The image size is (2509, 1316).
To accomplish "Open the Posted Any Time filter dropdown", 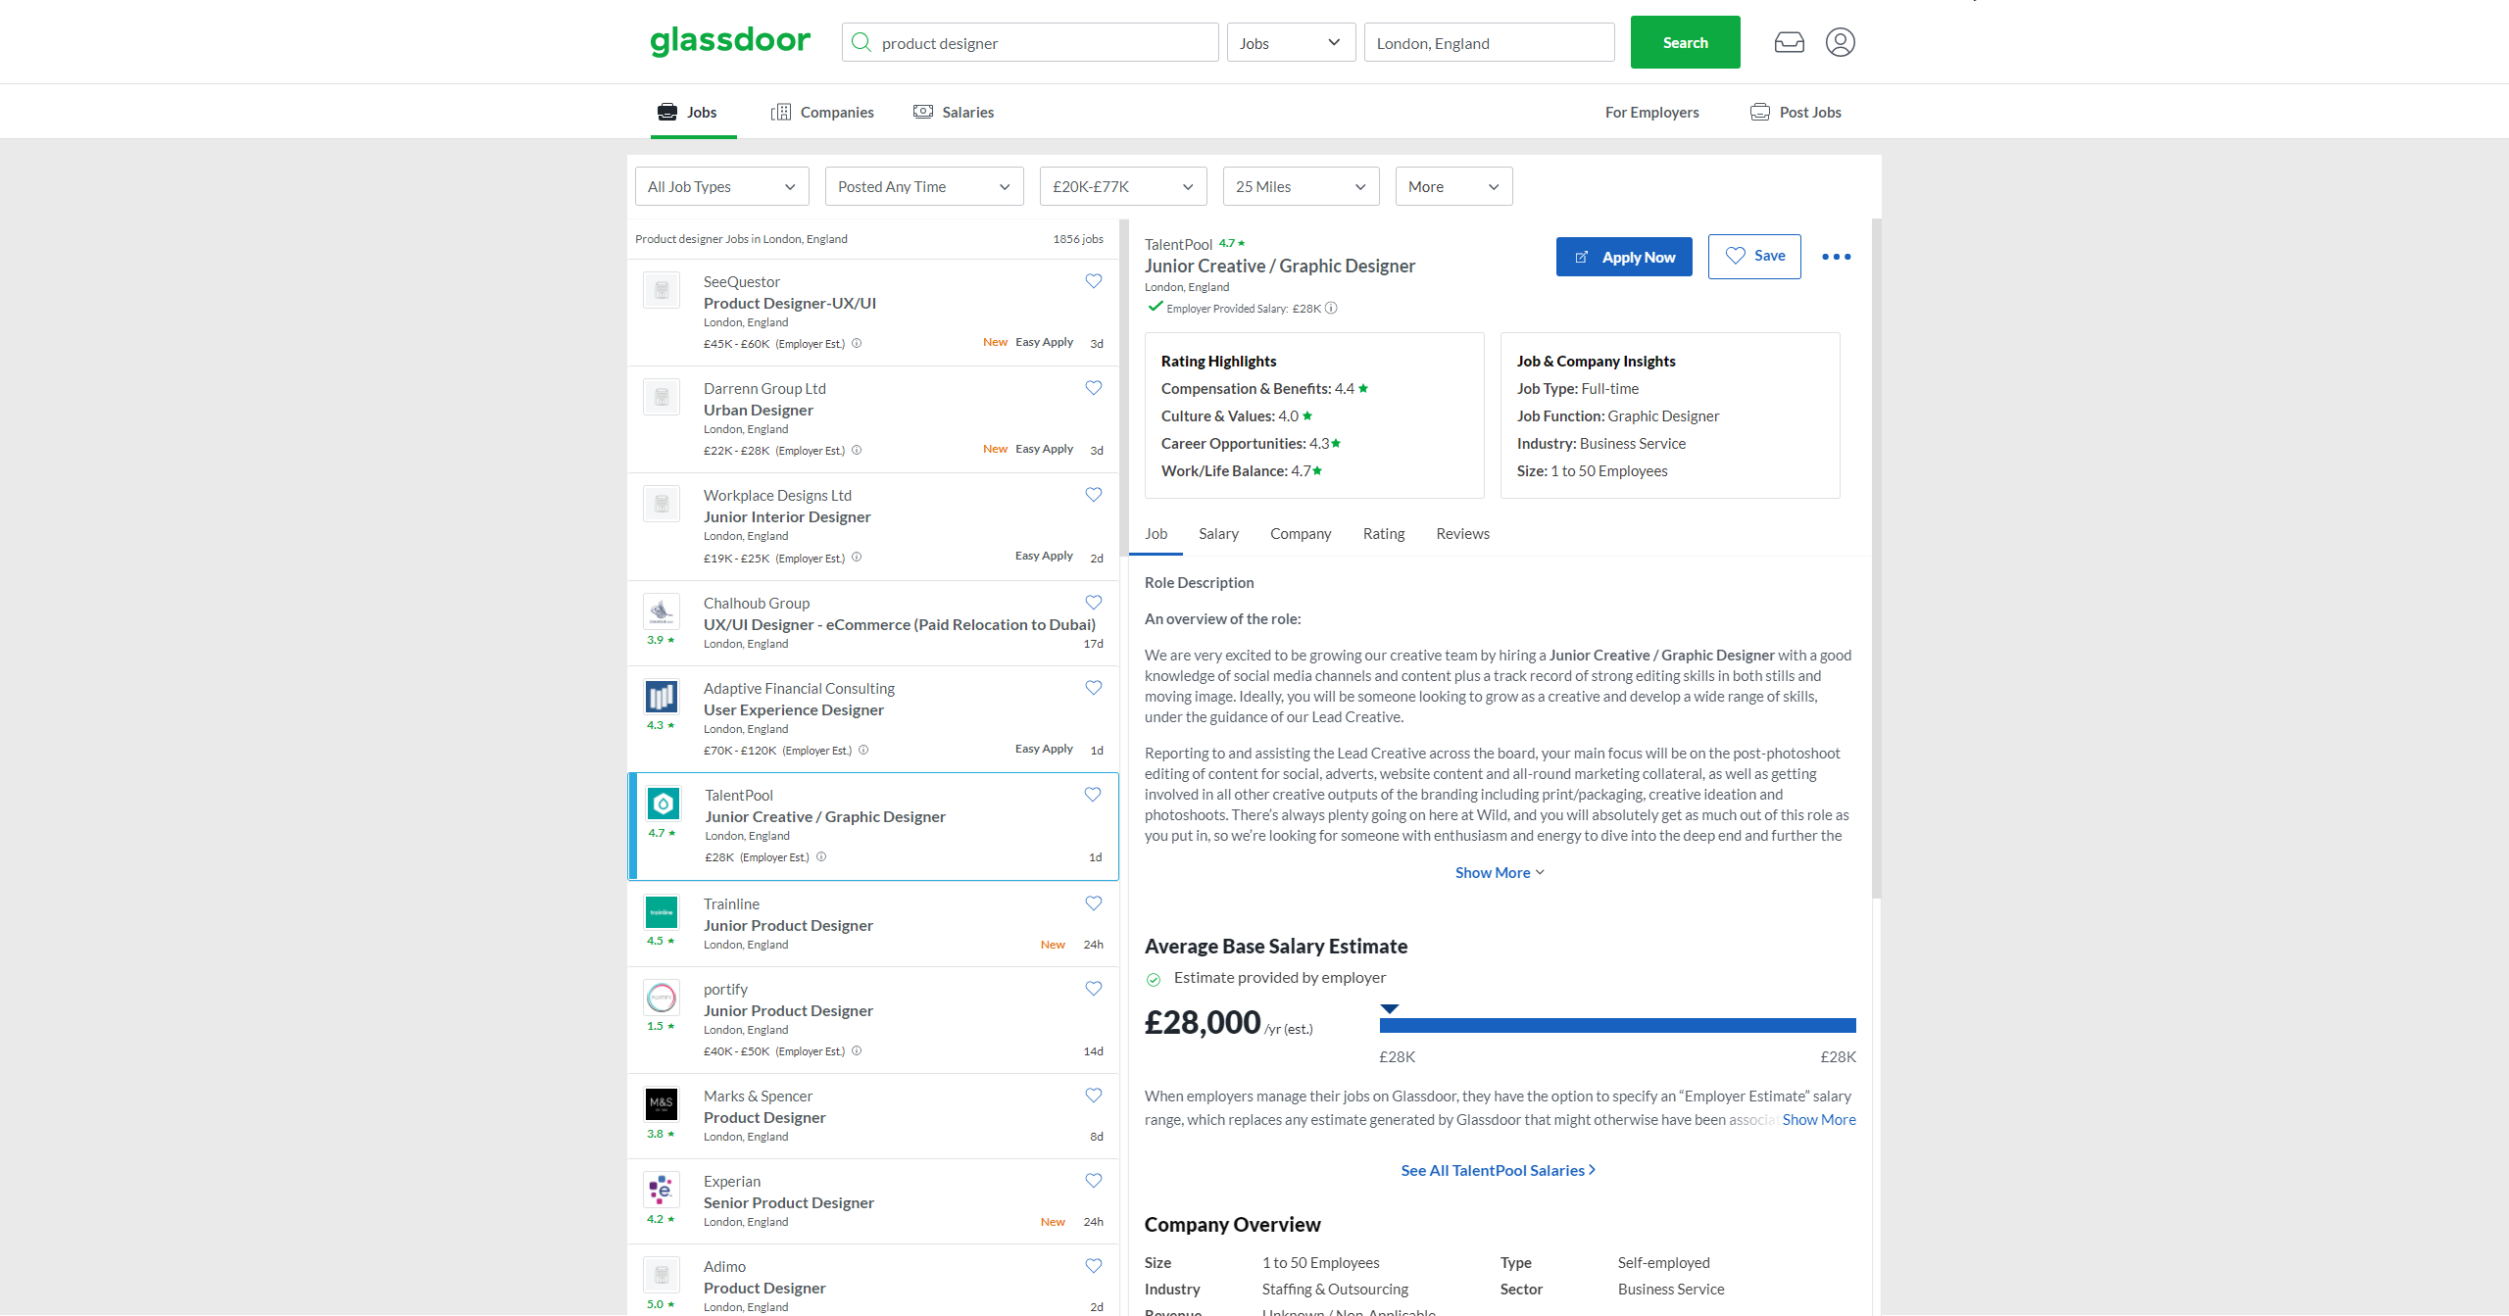I will [x=922, y=185].
